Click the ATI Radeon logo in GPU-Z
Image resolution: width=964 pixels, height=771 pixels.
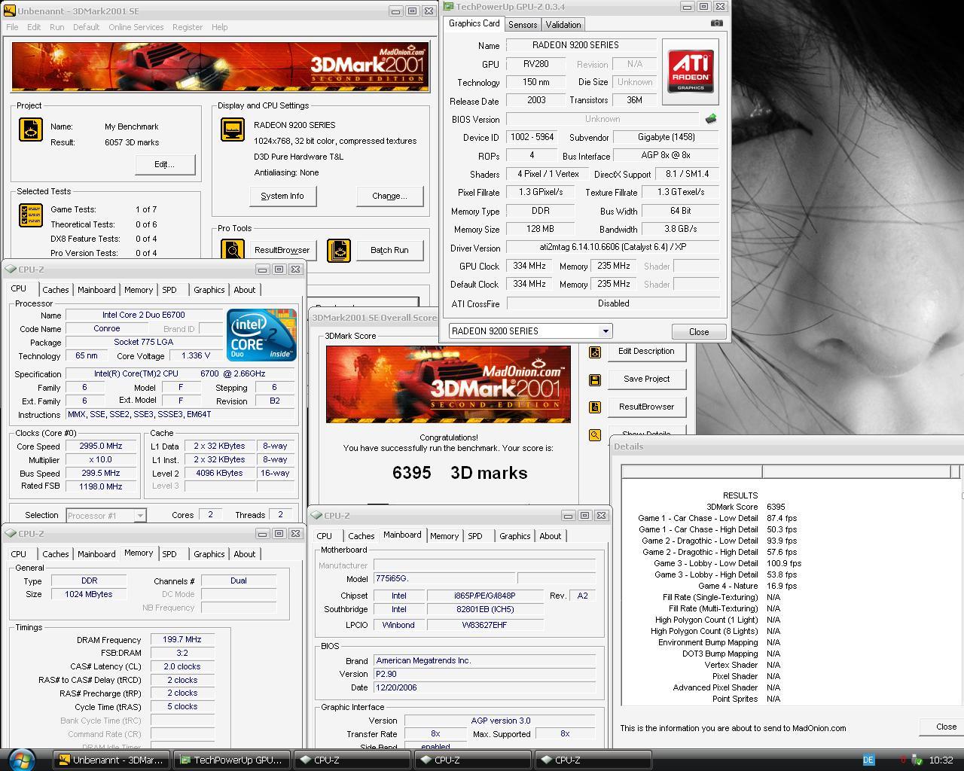point(691,72)
